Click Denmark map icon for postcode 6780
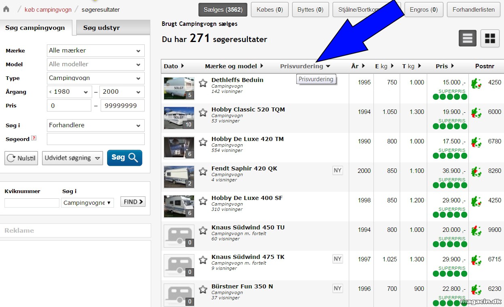This screenshot has width=504, height=307. 477,142
